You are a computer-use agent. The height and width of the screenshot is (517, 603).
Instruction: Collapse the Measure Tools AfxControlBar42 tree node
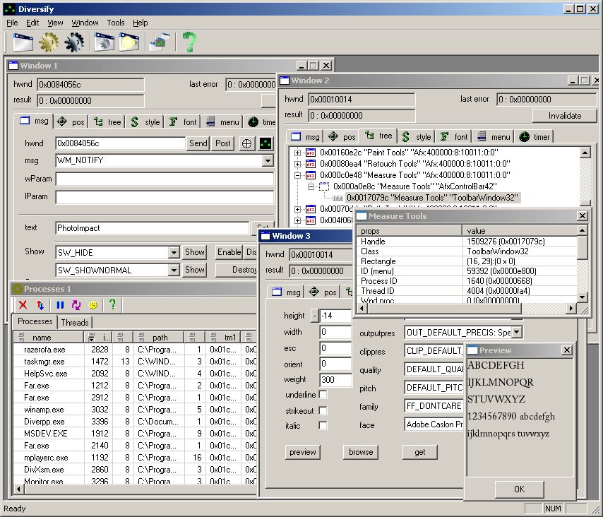pos(311,186)
